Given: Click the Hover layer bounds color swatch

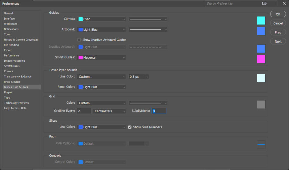Looking at the screenshot, I should [261, 78].
